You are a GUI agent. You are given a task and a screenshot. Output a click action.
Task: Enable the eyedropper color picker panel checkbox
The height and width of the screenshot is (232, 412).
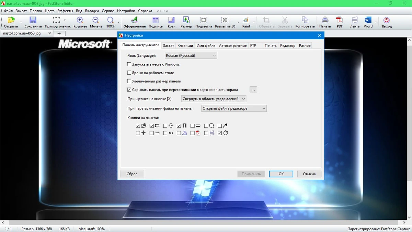pyautogui.click(x=220, y=126)
